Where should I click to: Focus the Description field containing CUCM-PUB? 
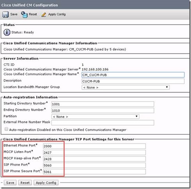coord(133,81)
